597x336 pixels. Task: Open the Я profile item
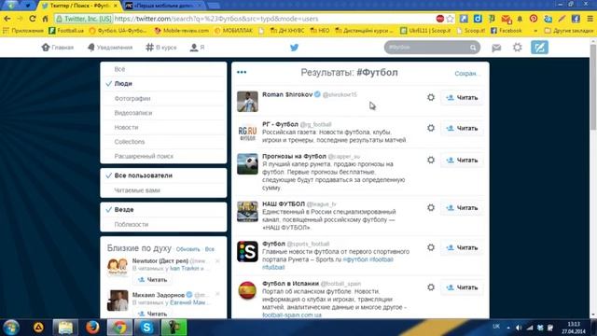tap(197, 48)
